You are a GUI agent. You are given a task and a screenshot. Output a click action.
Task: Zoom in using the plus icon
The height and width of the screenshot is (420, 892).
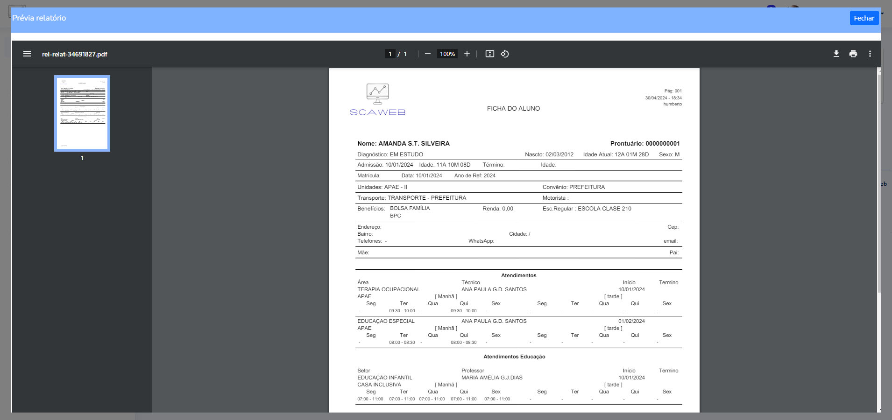(x=467, y=54)
